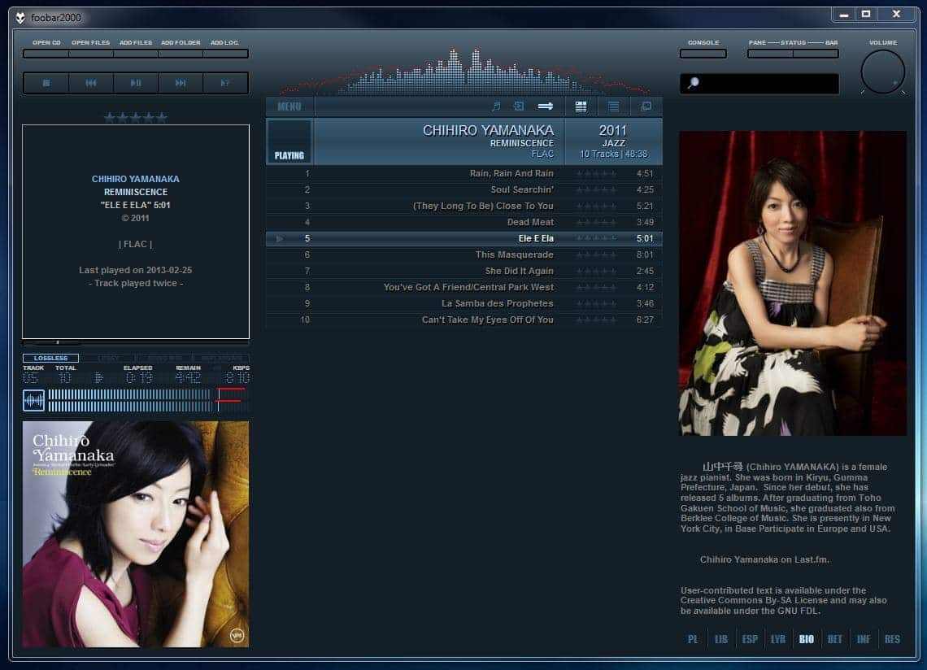Click the '10 Tracks | 48:38' album summary
Viewport: 927px width, 670px height.
click(613, 154)
